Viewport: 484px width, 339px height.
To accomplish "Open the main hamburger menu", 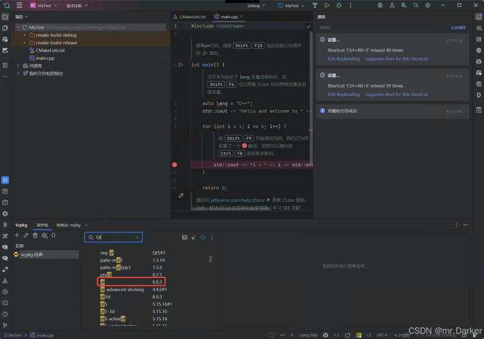I will [19, 5].
